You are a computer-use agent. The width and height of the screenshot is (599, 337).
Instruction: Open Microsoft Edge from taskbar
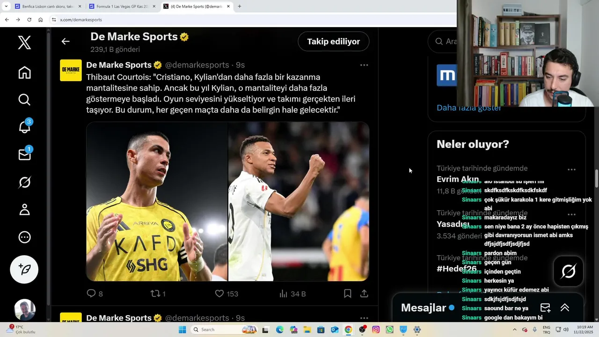279,330
